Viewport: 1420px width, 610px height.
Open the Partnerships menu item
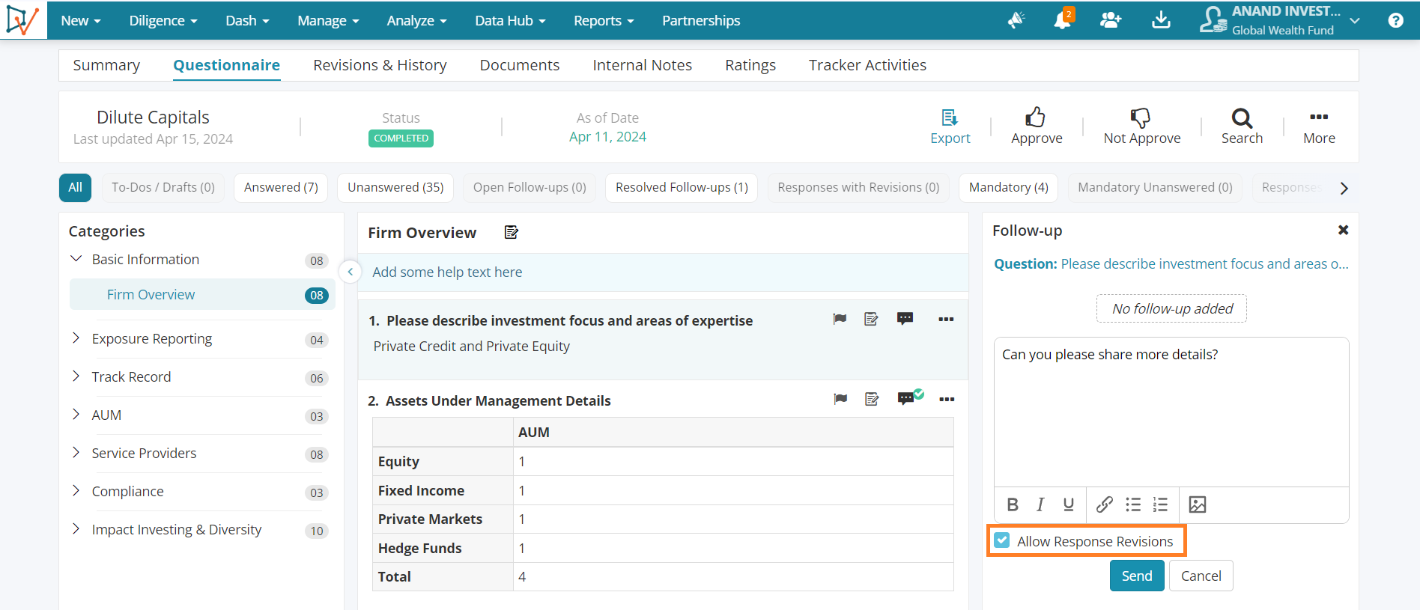pos(701,20)
